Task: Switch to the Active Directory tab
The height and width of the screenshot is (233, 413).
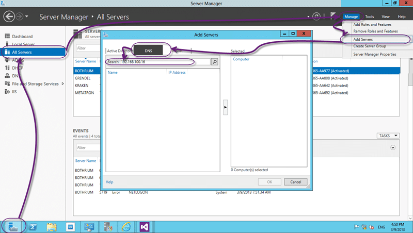Action: (120, 51)
